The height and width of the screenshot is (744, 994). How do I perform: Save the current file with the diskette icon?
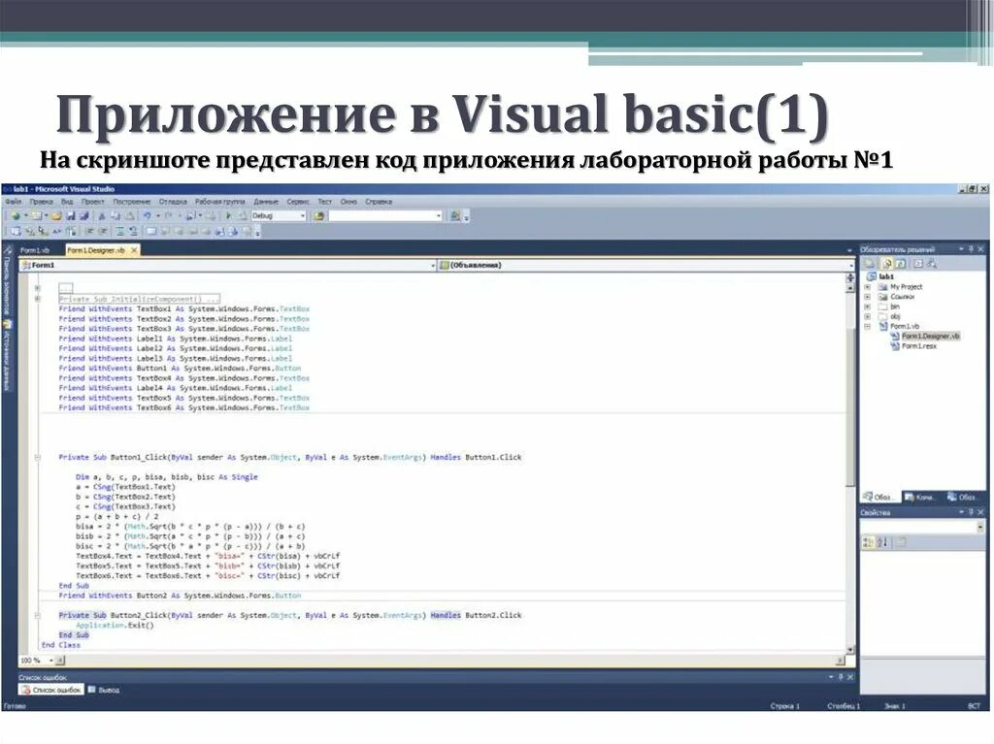point(70,216)
